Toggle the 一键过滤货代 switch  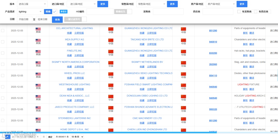(75, 19)
